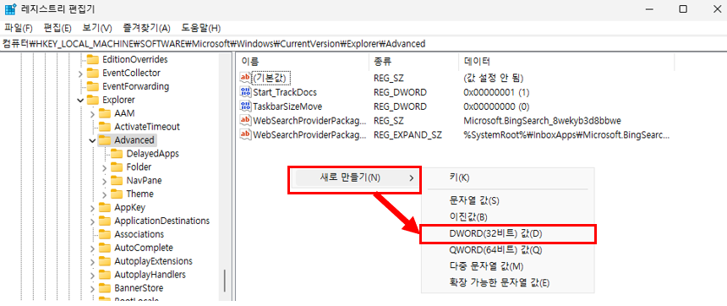The image size is (727, 306).
Task: Click the 종류 column header
Action: (413, 62)
